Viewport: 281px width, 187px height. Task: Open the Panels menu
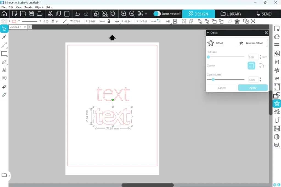pyautogui.click(x=28, y=7)
